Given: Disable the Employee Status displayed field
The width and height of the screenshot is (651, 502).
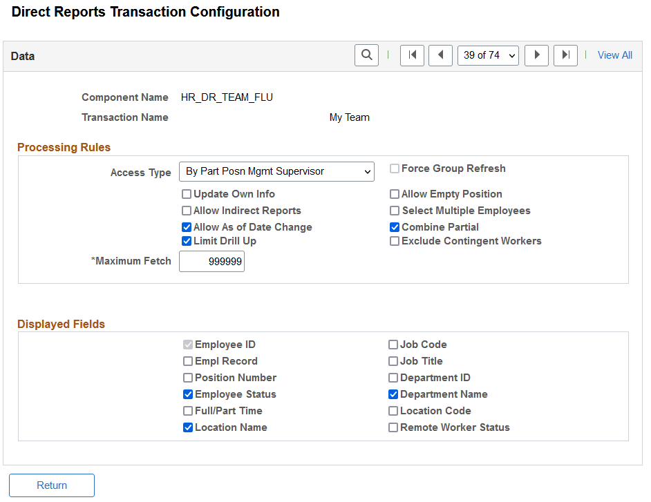Looking at the screenshot, I should point(188,394).
